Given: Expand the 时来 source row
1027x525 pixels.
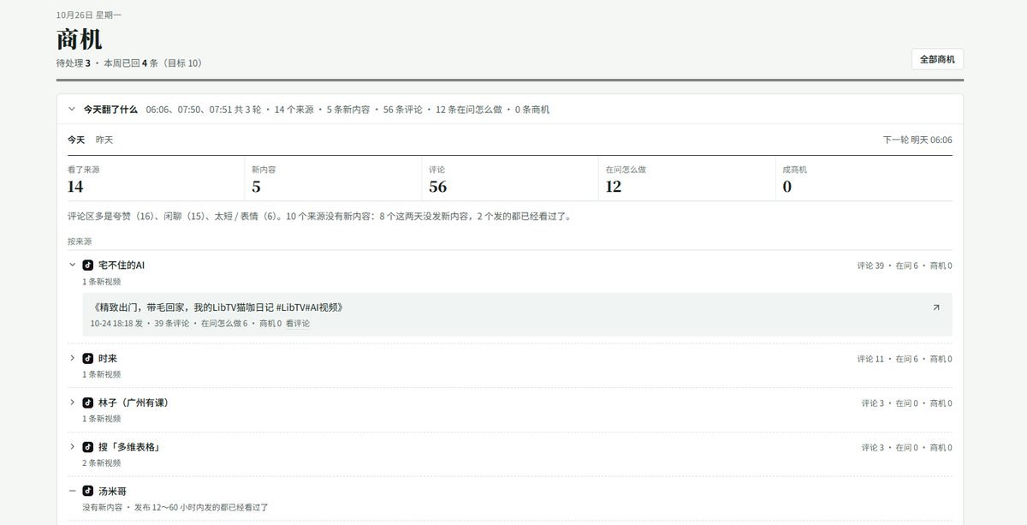Looking at the screenshot, I should click(x=72, y=358).
